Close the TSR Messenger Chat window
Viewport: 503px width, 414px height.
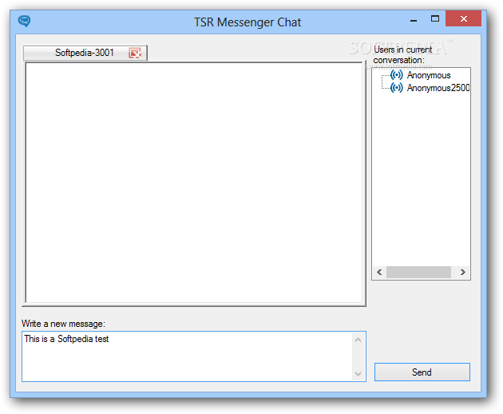click(464, 18)
